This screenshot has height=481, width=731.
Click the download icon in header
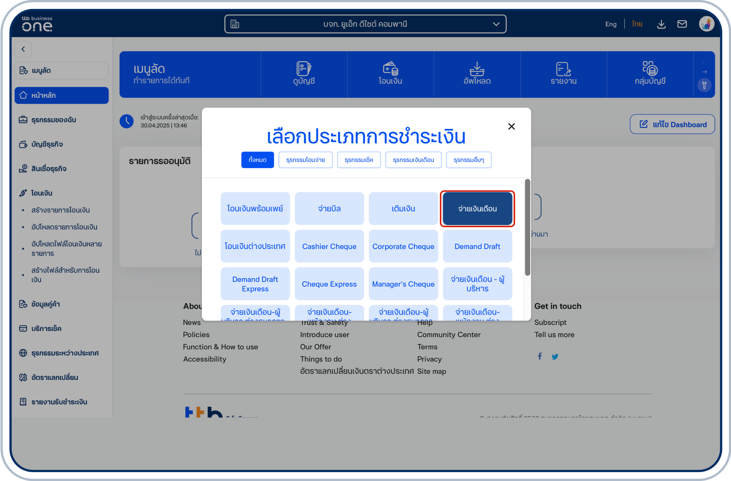coord(661,24)
